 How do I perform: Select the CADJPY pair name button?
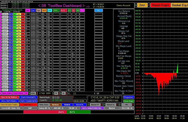pos(5,31)
